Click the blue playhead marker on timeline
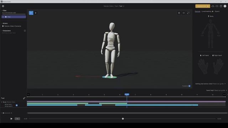This screenshot has width=228, height=128. pyautogui.click(x=127, y=95)
